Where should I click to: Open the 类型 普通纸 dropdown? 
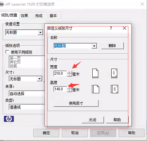coord(27,107)
